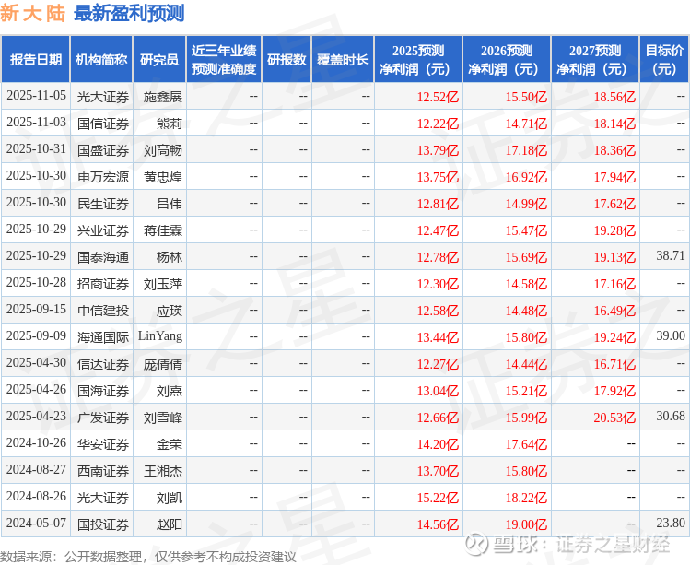Viewport: 690px width, 565px height.
Task: Click the 信达证券 institution cell
Action: click(103, 364)
